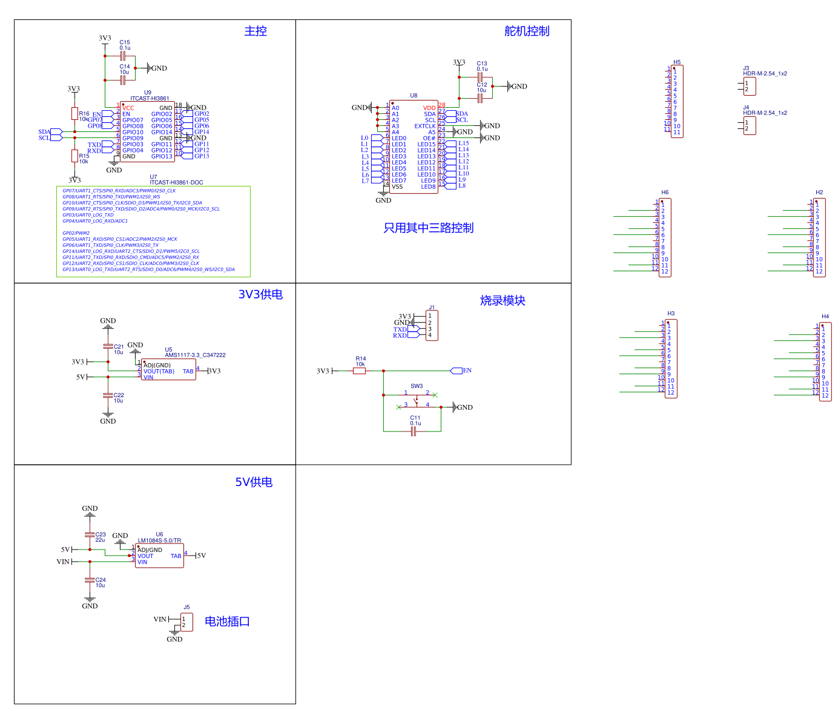Viewport: 838px width, 710px height.
Task: Select the H2 twelve-pin header
Action: [819, 237]
